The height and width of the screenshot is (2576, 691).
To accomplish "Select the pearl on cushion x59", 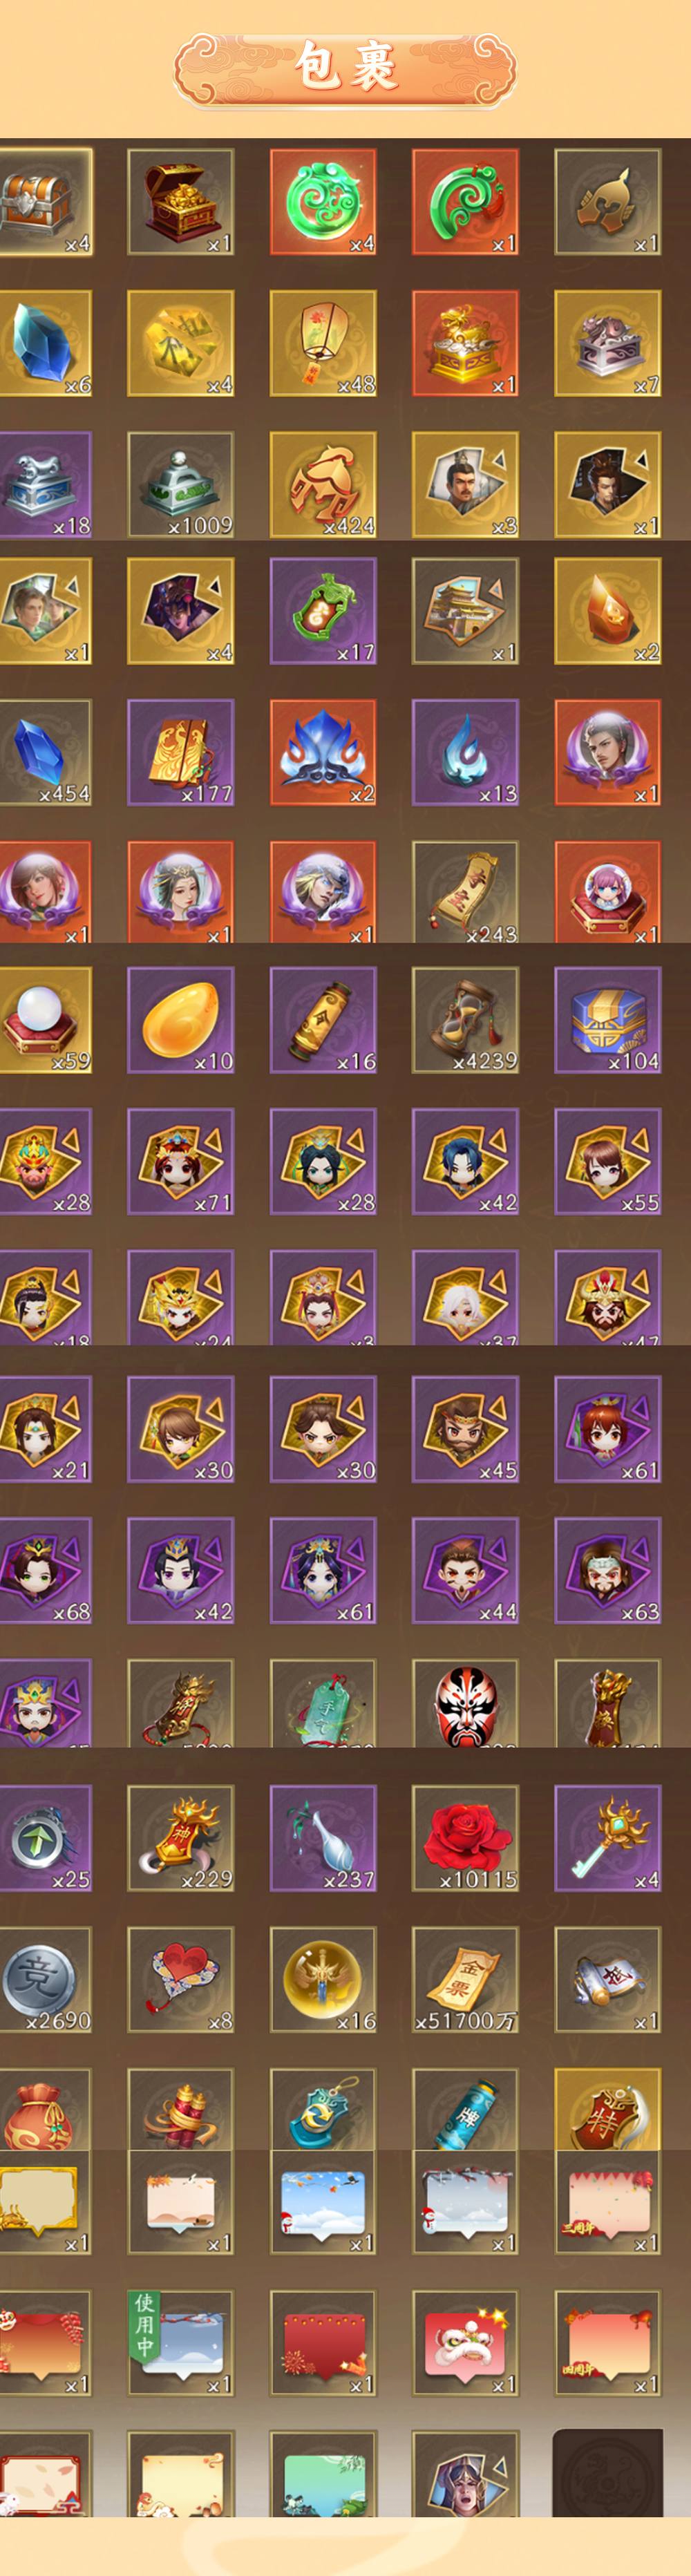I will (x=45, y=1020).
